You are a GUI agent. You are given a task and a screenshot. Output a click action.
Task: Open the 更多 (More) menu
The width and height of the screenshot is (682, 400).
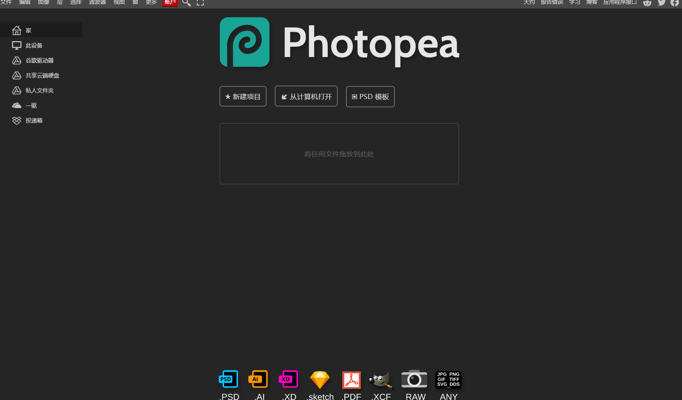coord(151,2)
